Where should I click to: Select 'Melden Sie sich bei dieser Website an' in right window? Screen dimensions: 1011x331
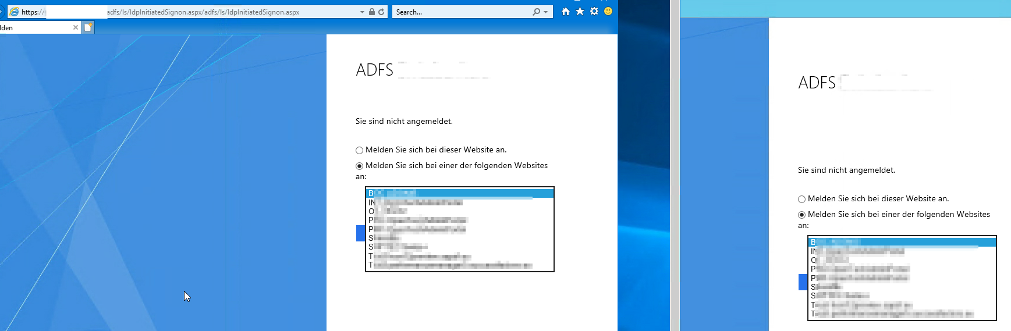tap(801, 199)
